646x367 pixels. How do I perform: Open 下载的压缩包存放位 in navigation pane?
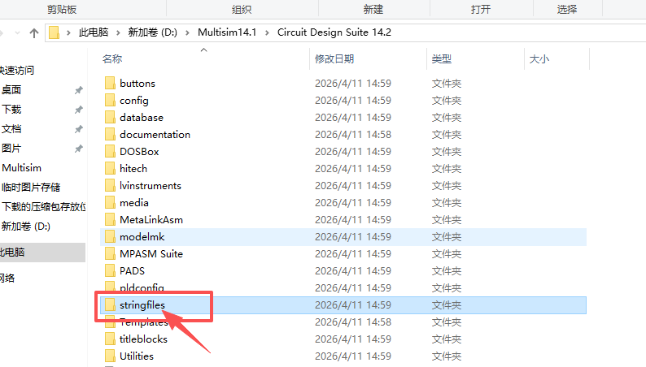(x=43, y=207)
